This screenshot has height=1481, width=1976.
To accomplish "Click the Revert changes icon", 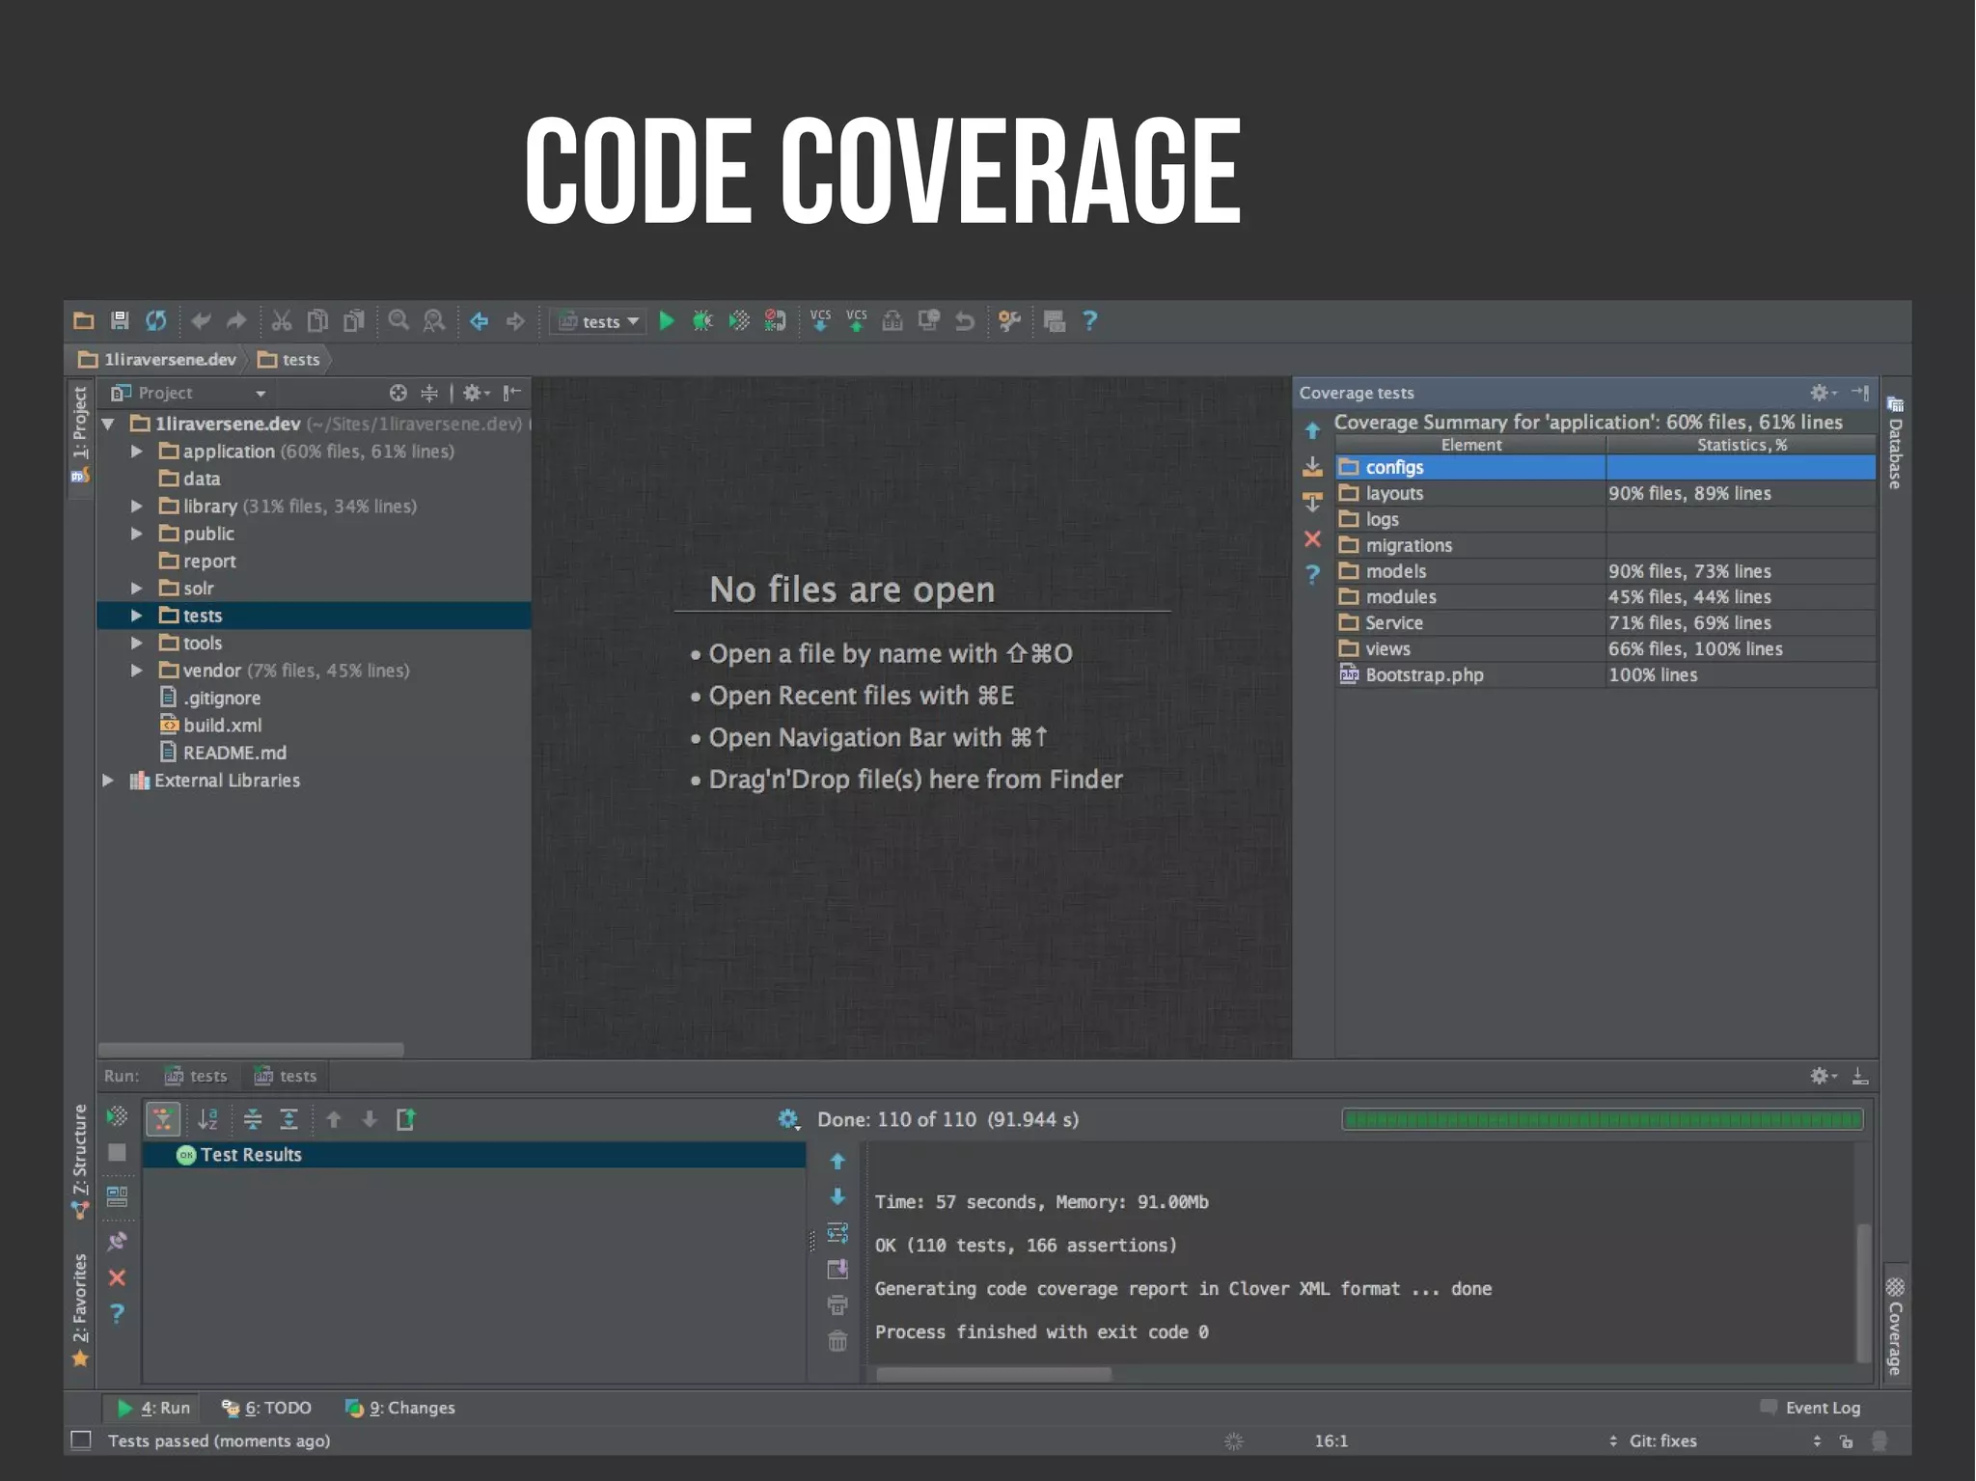I will [x=965, y=321].
